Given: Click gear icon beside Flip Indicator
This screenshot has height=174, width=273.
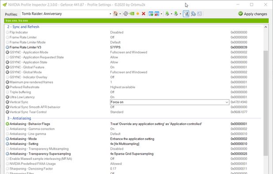Looking at the screenshot, I should (x=8, y=32).
